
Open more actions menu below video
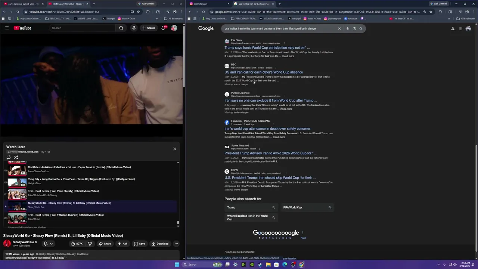(x=176, y=244)
